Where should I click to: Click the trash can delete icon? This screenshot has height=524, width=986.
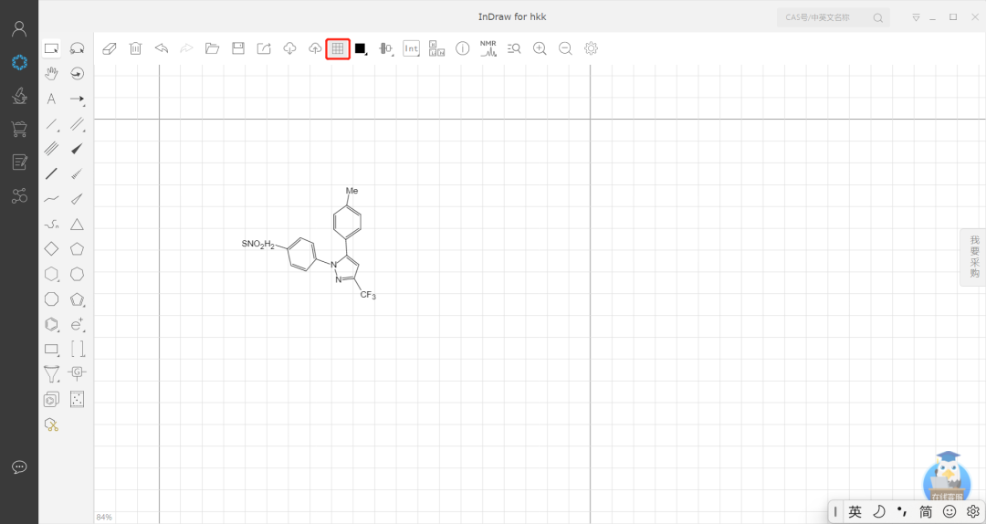135,48
